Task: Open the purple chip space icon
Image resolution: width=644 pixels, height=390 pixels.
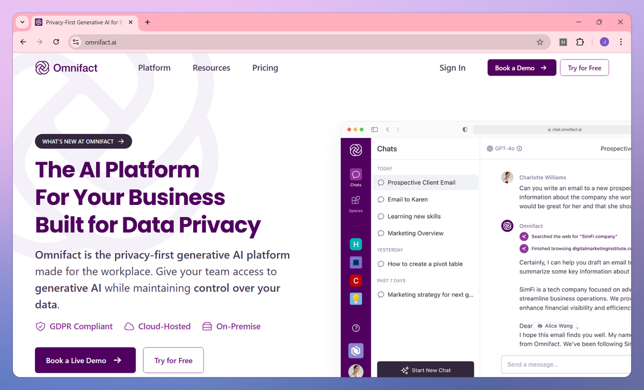Action: (356, 262)
